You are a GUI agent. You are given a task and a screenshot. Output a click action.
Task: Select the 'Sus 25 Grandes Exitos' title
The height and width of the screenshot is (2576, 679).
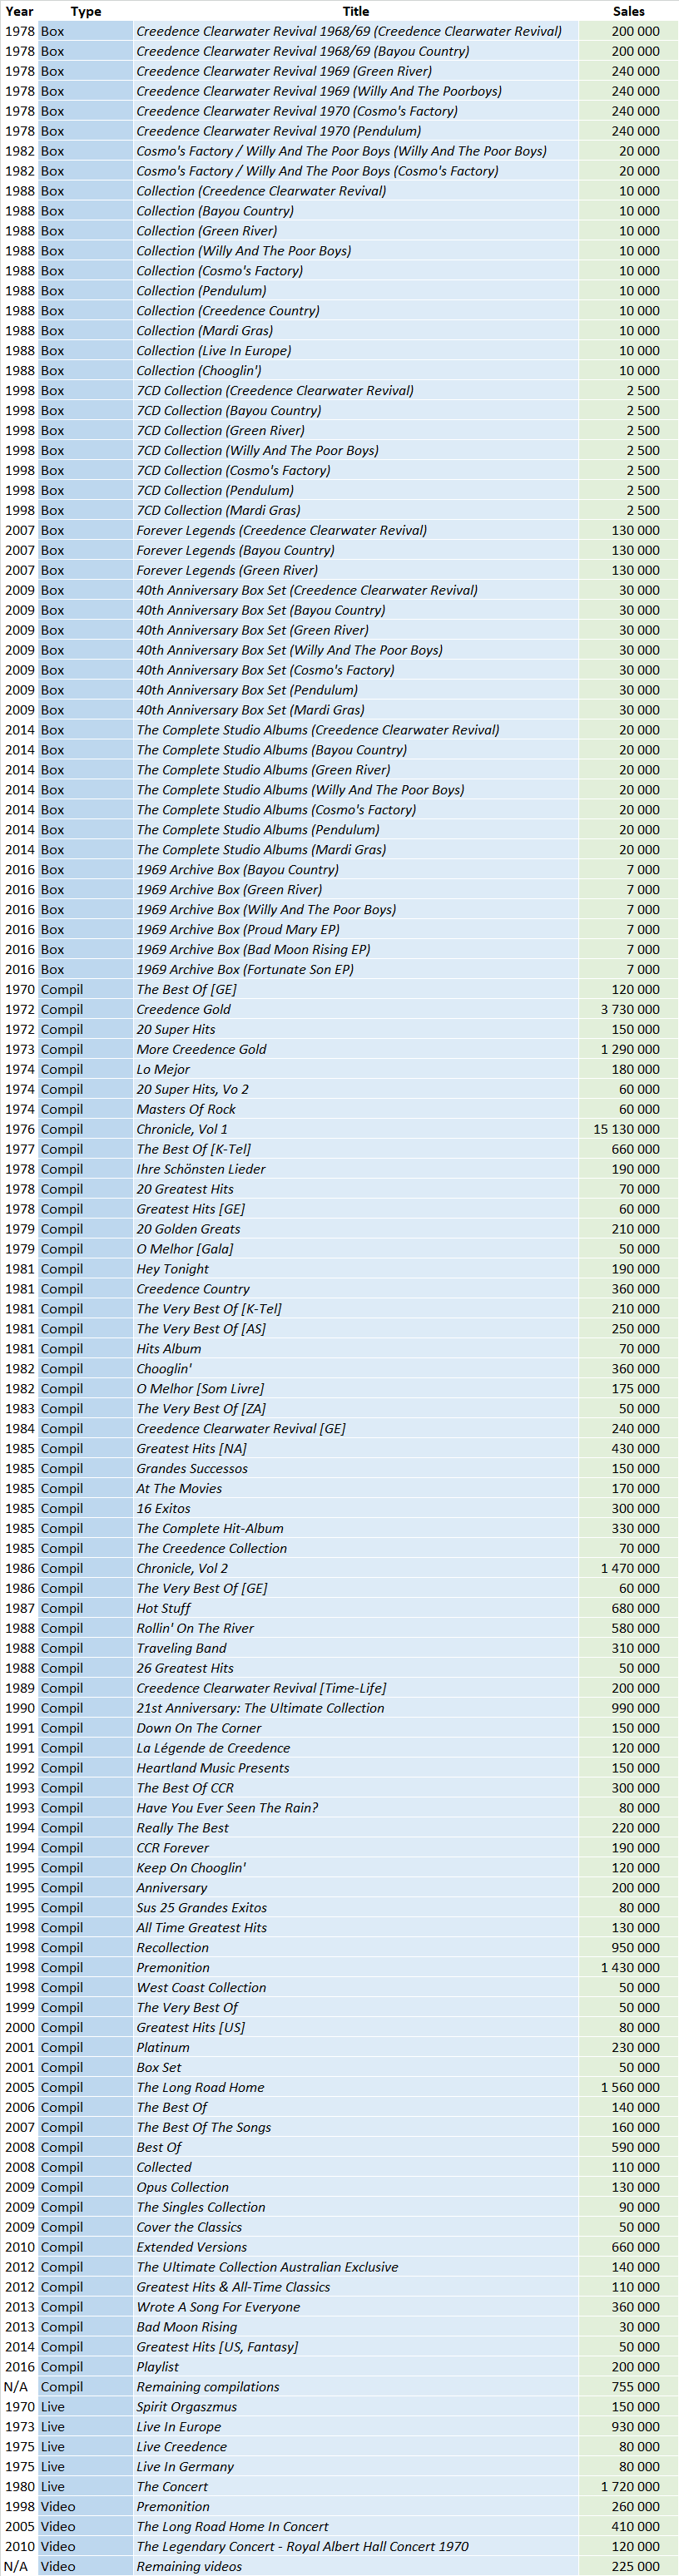coord(201,1907)
